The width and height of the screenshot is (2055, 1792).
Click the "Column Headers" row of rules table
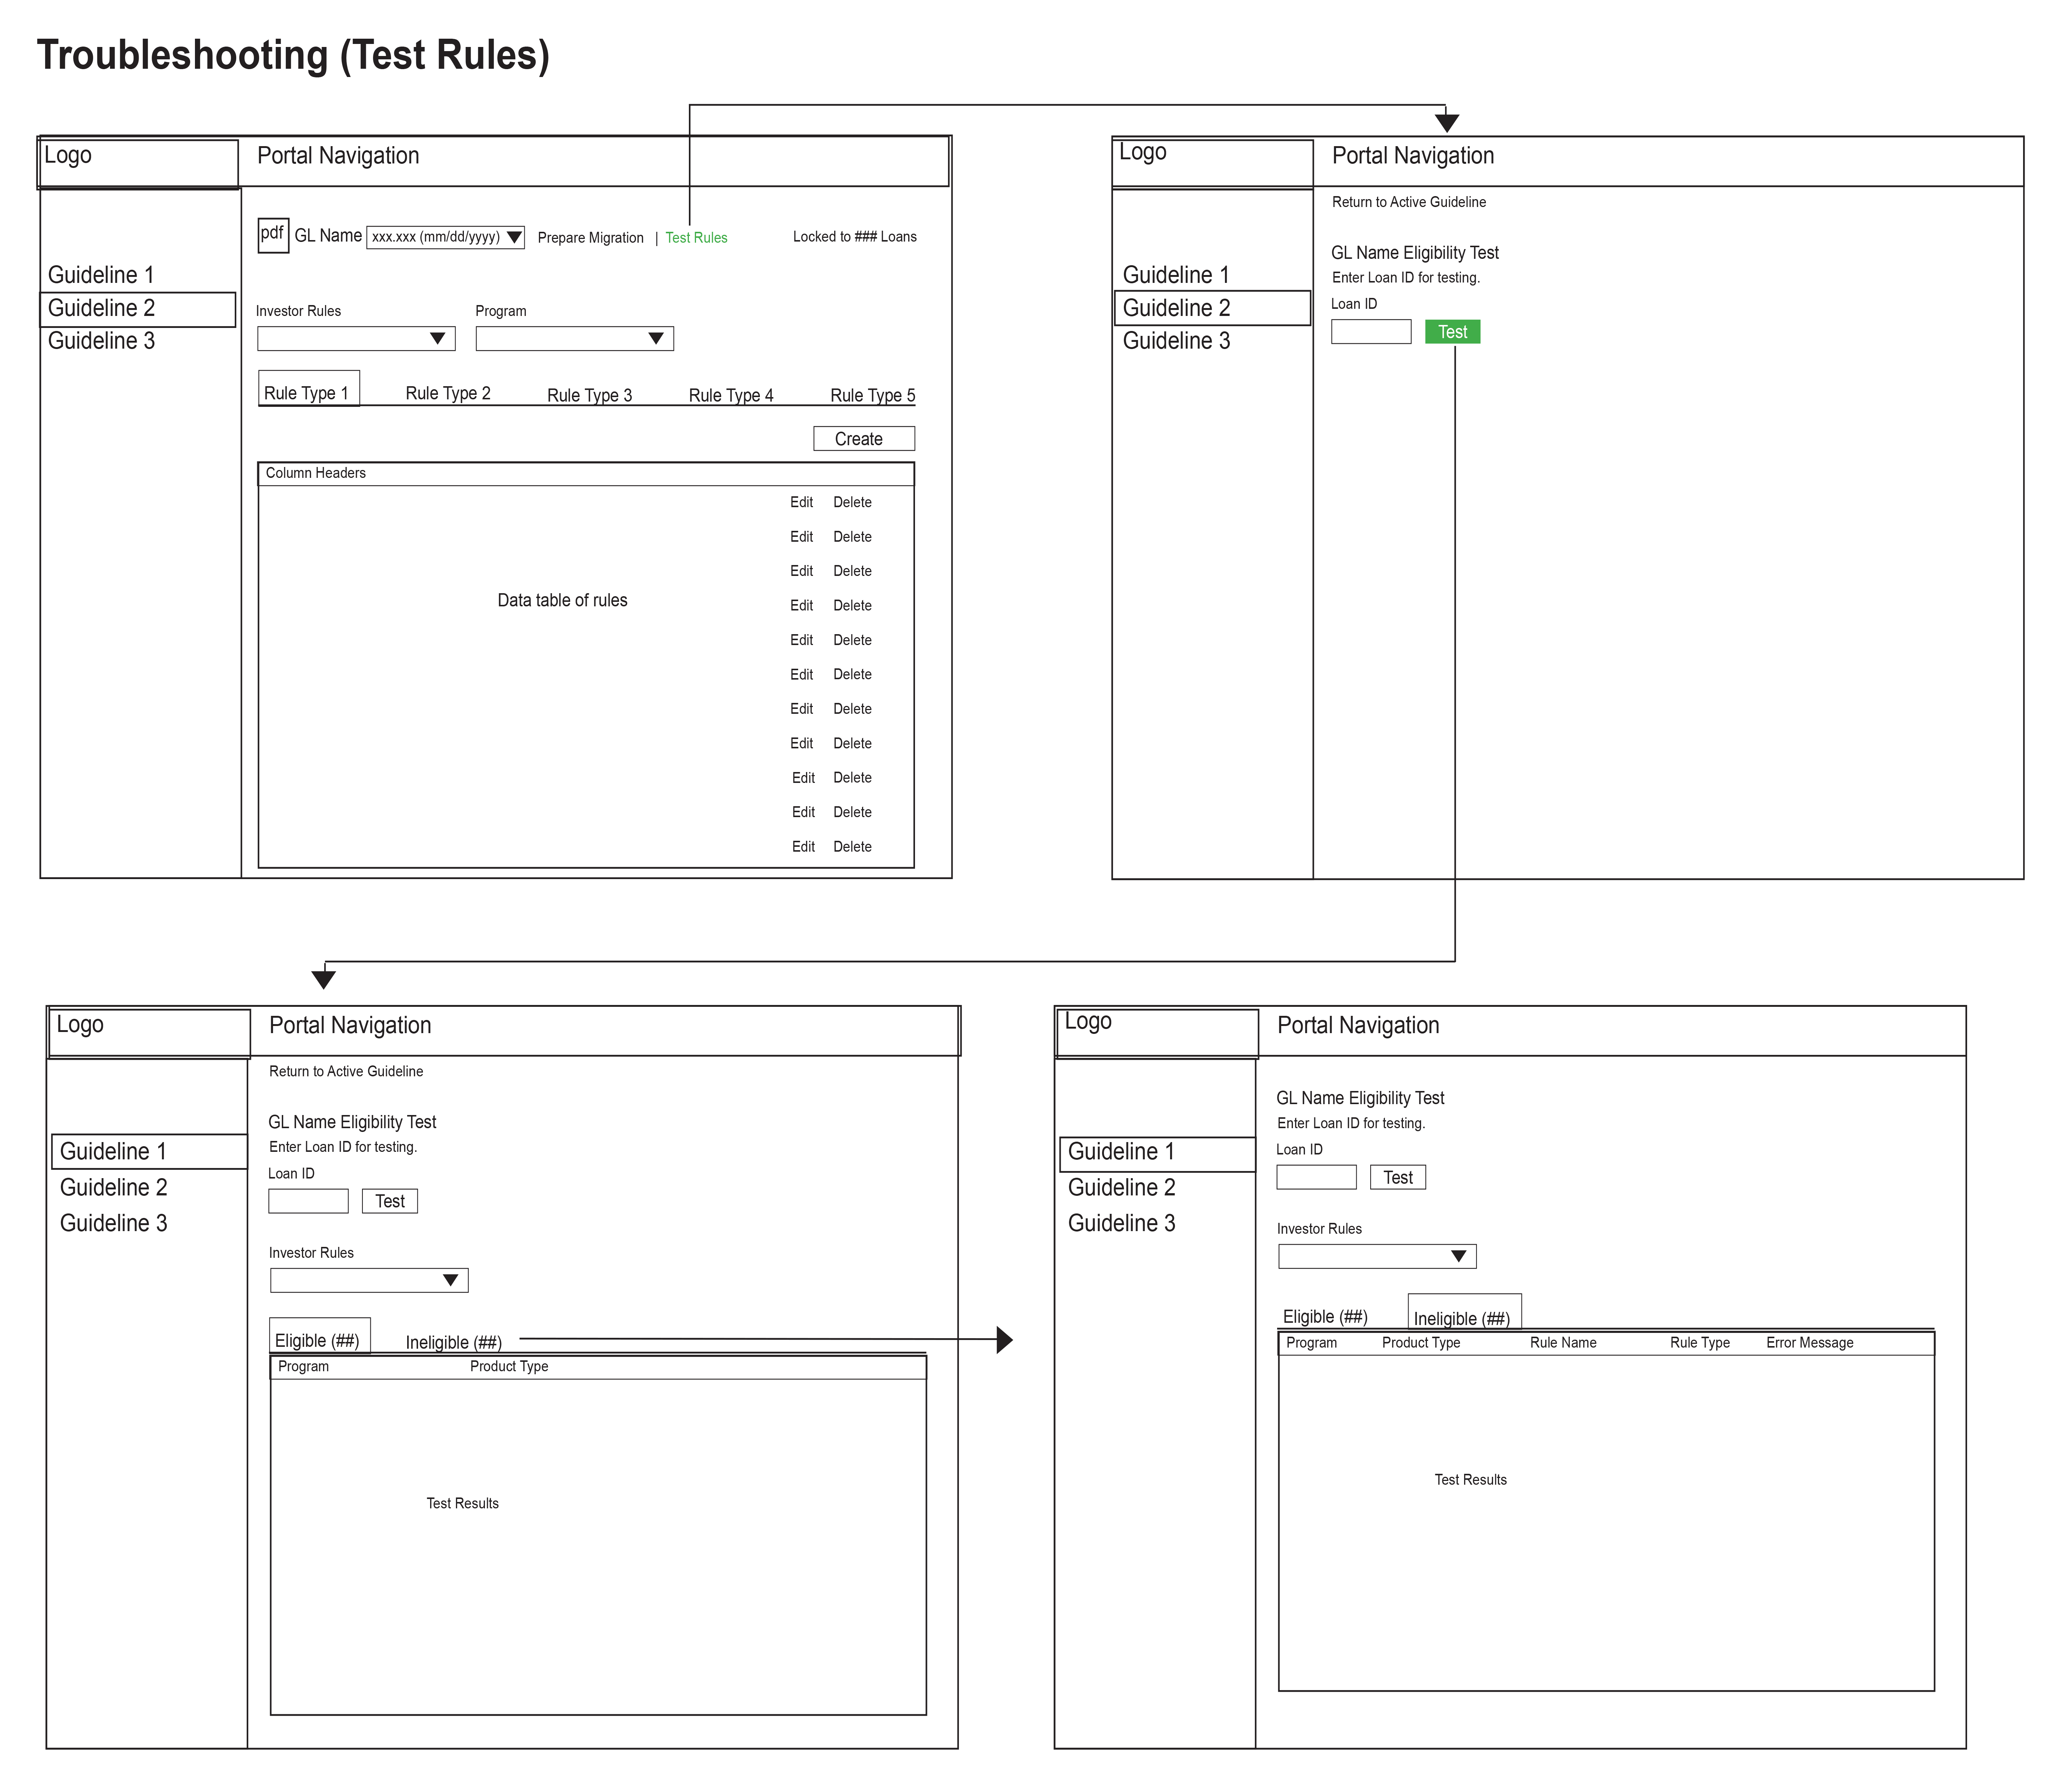pyautogui.click(x=586, y=474)
